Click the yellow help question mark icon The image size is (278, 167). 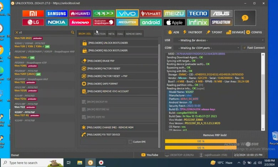pyautogui.click(x=244, y=18)
